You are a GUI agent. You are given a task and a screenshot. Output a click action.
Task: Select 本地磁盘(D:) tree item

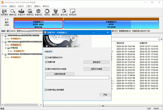click(19, 51)
